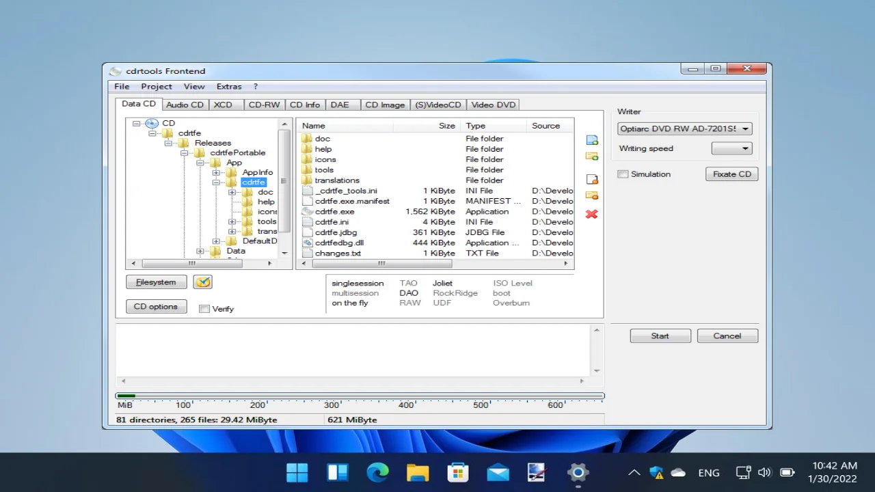Expand the Data tree node
The width and height of the screenshot is (875, 492).
pyautogui.click(x=200, y=251)
